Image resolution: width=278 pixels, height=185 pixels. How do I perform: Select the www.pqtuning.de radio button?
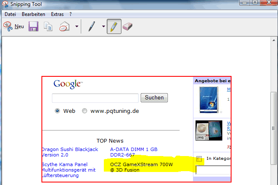(85, 111)
